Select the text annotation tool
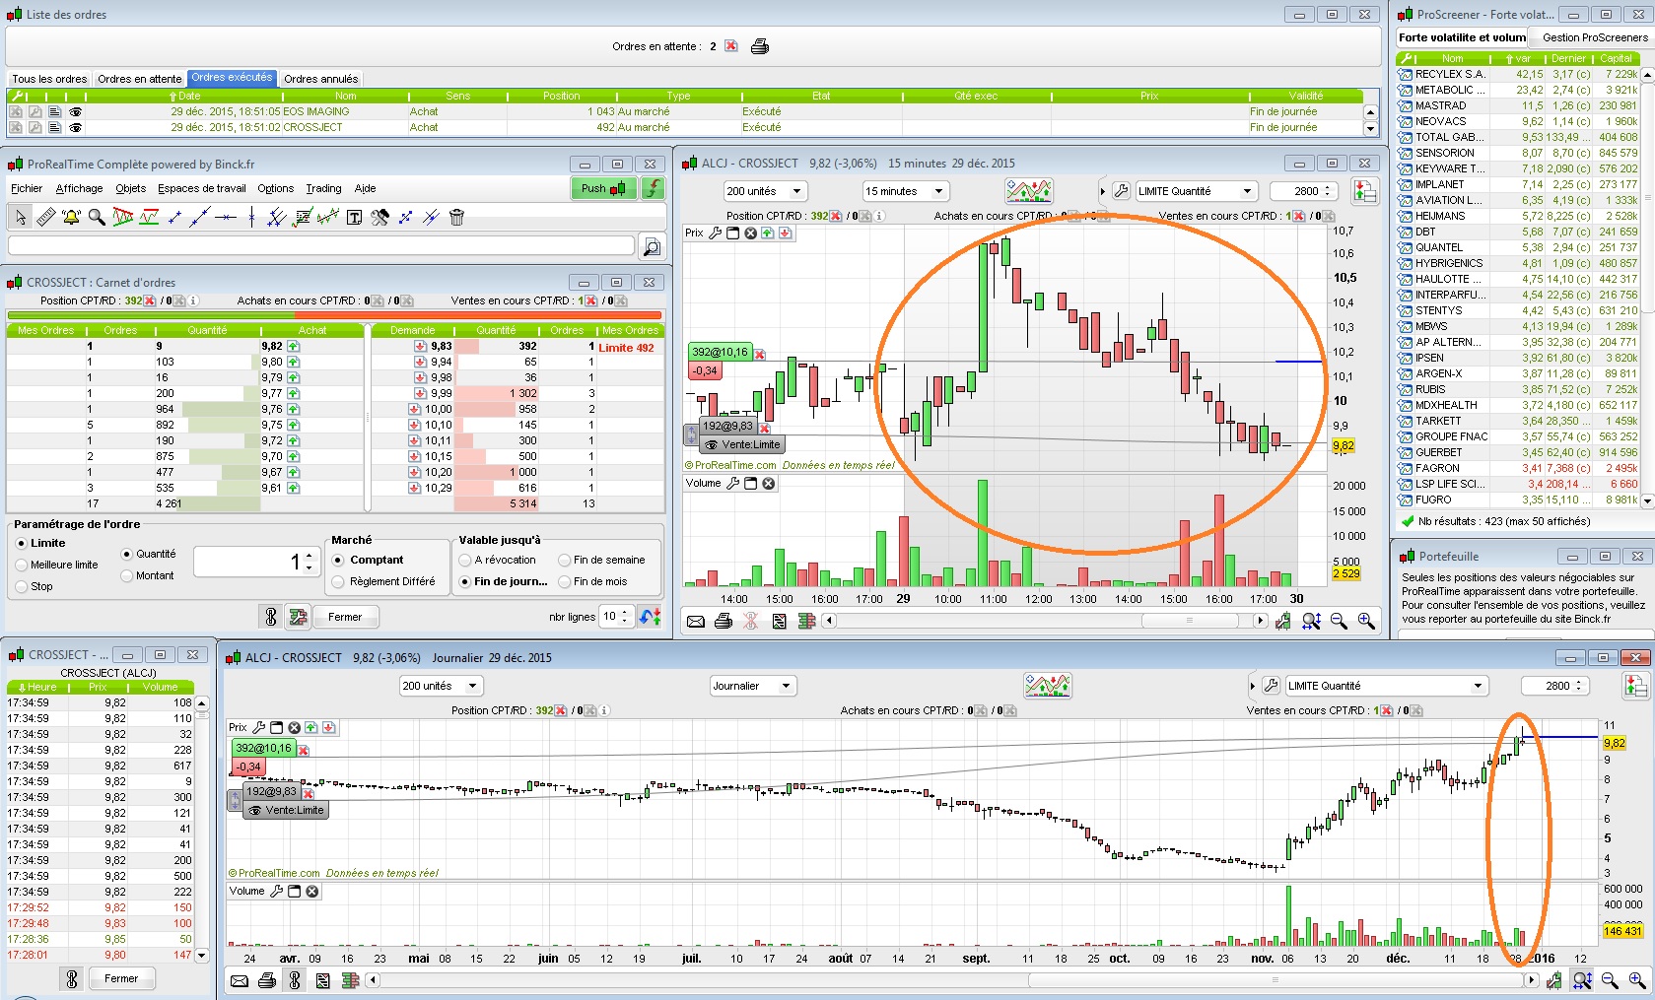 pos(354,217)
